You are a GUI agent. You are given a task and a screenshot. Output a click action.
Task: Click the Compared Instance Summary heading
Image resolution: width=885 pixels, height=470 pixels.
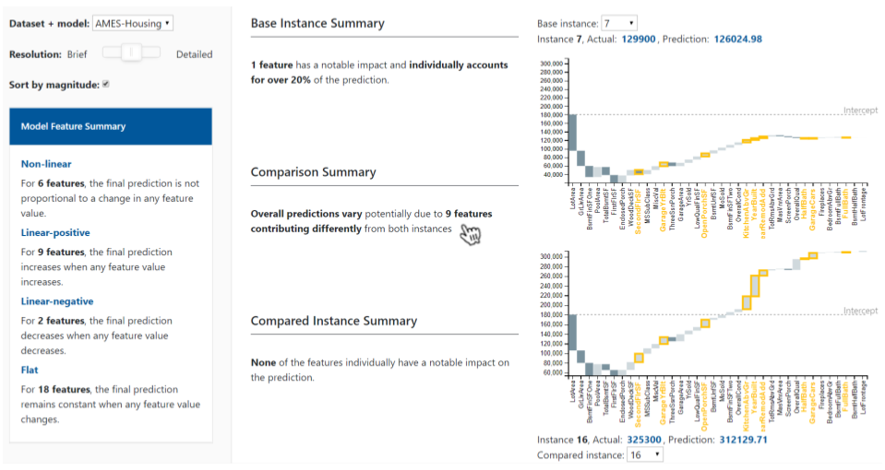tap(334, 322)
